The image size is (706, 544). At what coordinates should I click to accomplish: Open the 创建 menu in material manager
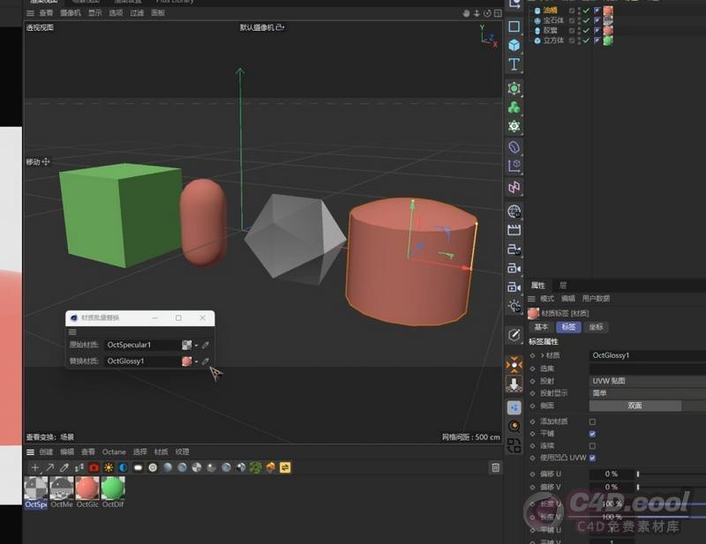pos(46,451)
